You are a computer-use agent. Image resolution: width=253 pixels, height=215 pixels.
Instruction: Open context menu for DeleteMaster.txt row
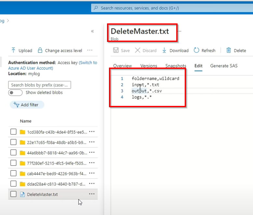pyautogui.click(x=92, y=194)
